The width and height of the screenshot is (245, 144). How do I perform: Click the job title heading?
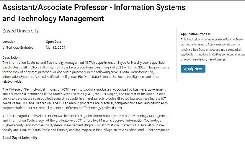[94, 13]
